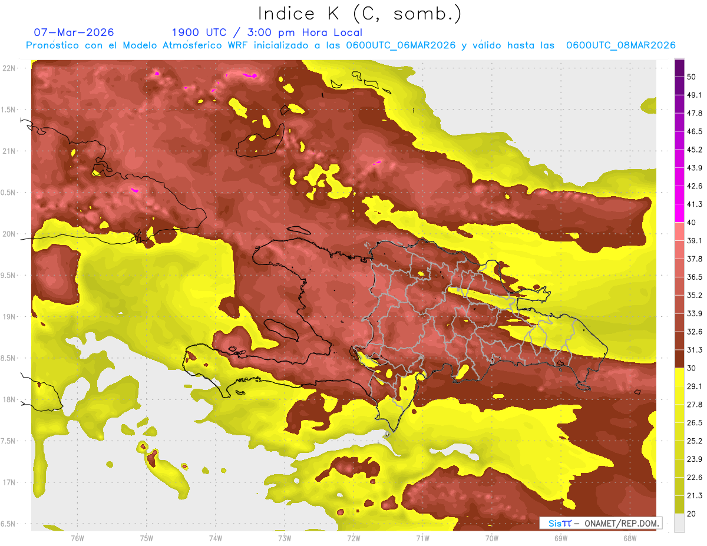Click legend value '29.1'
The height and width of the screenshot is (546, 707).
pyautogui.click(x=695, y=386)
